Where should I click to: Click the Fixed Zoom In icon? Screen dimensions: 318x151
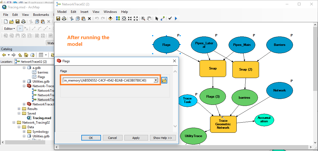[130, 19]
